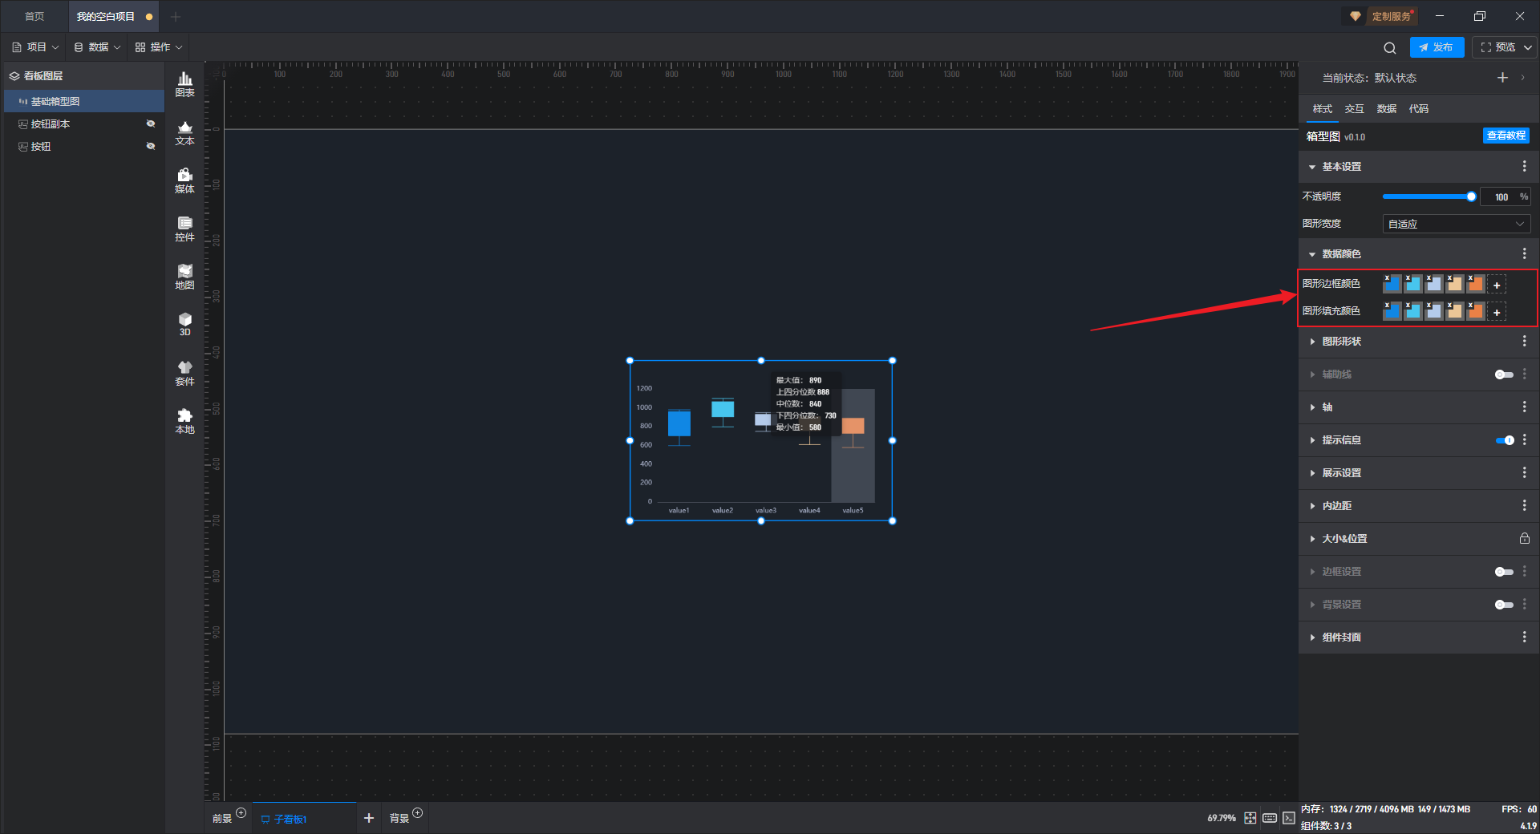Add a 前景 layer using its plus icon
This screenshot has width=1540, height=834.
(241, 813)
